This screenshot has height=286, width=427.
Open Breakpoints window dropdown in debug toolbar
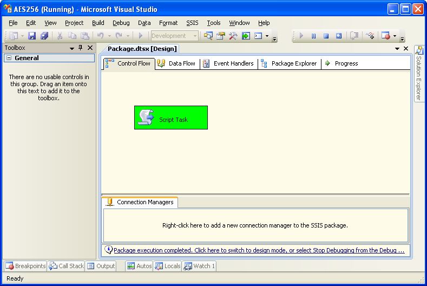point(395,36)
